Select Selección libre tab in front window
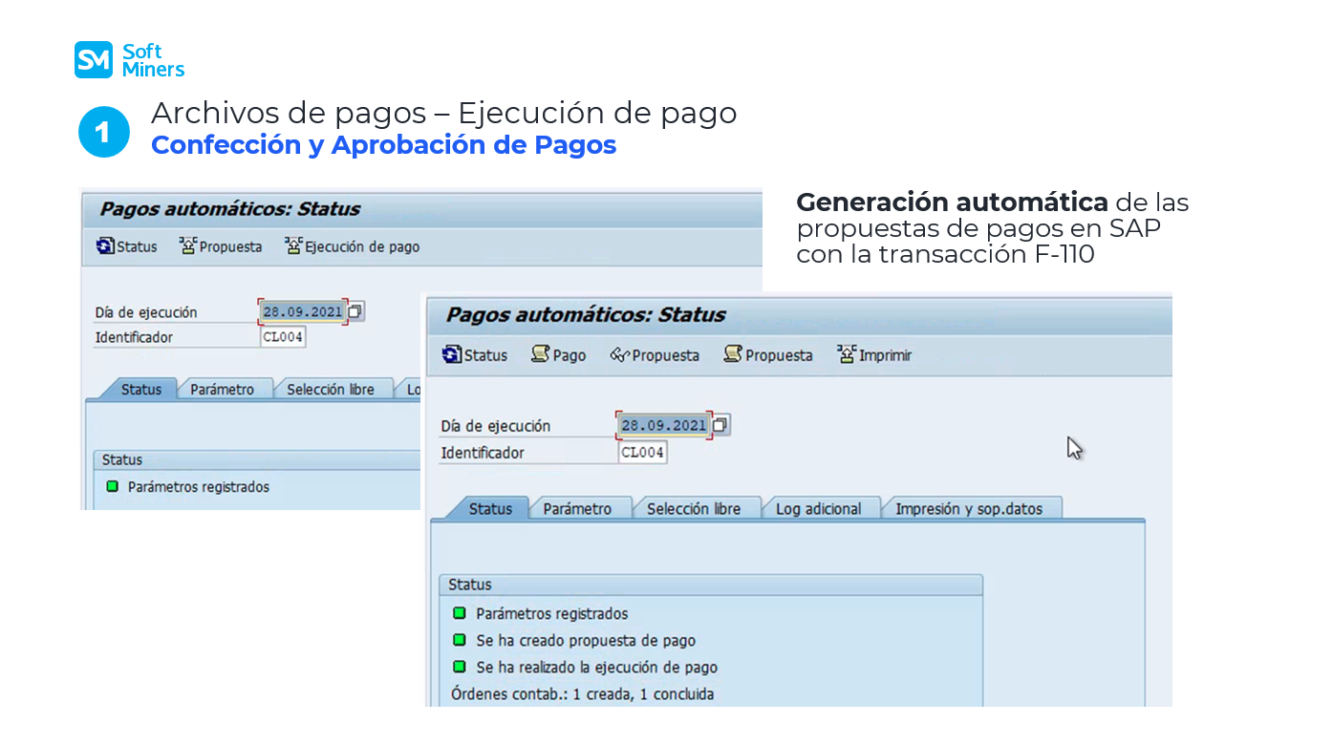Viewport: 1333px width, 745px height. [693, 509]
